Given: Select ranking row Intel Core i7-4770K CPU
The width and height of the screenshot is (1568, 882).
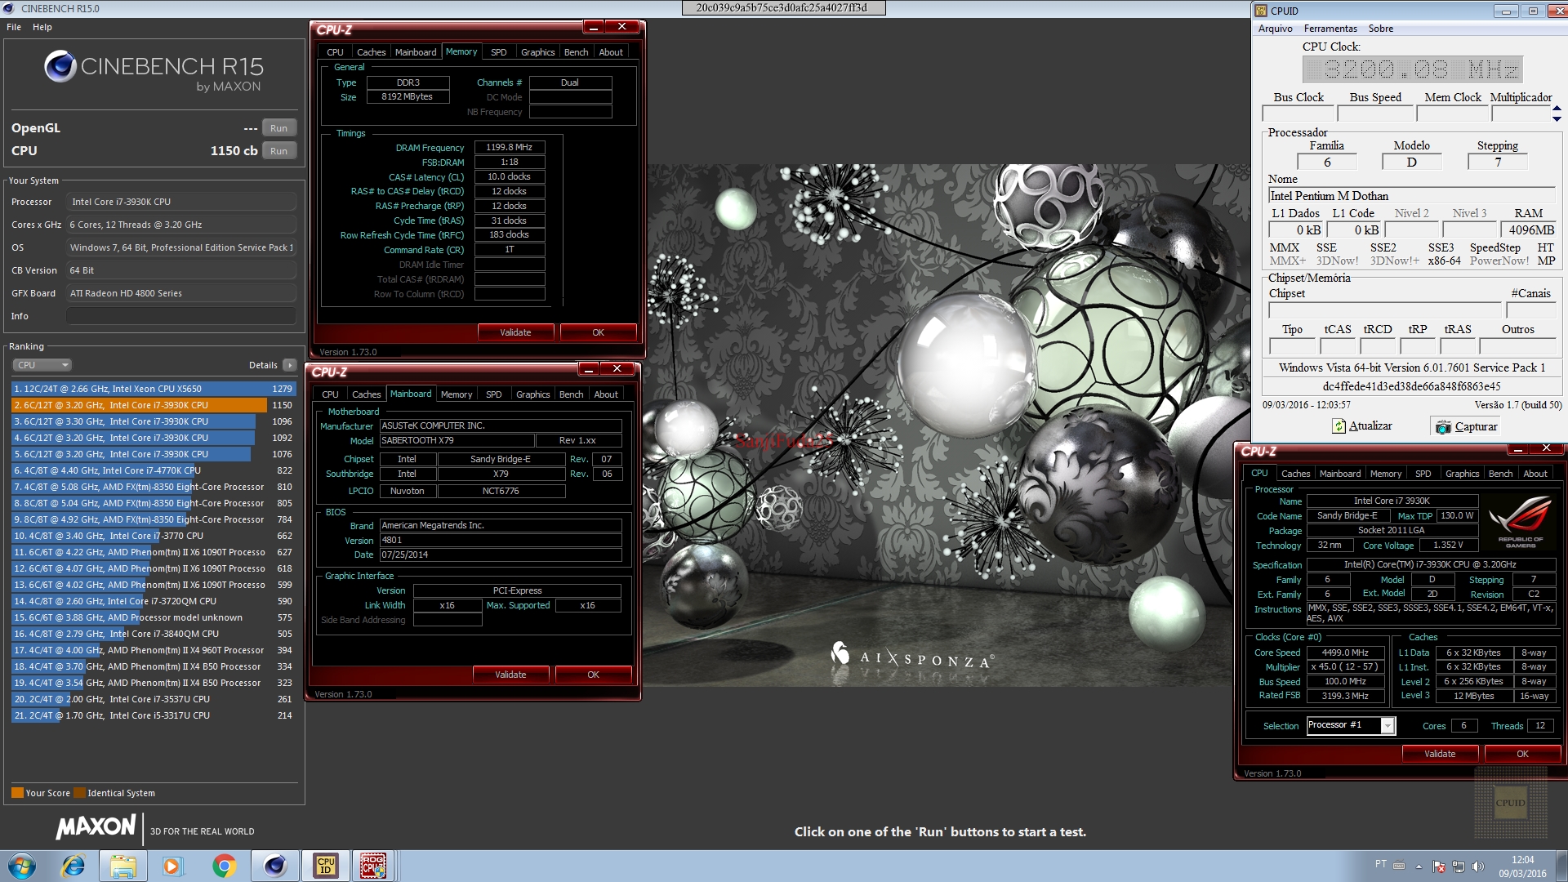Looking at the screenshot, I should [x=154, y=470].
